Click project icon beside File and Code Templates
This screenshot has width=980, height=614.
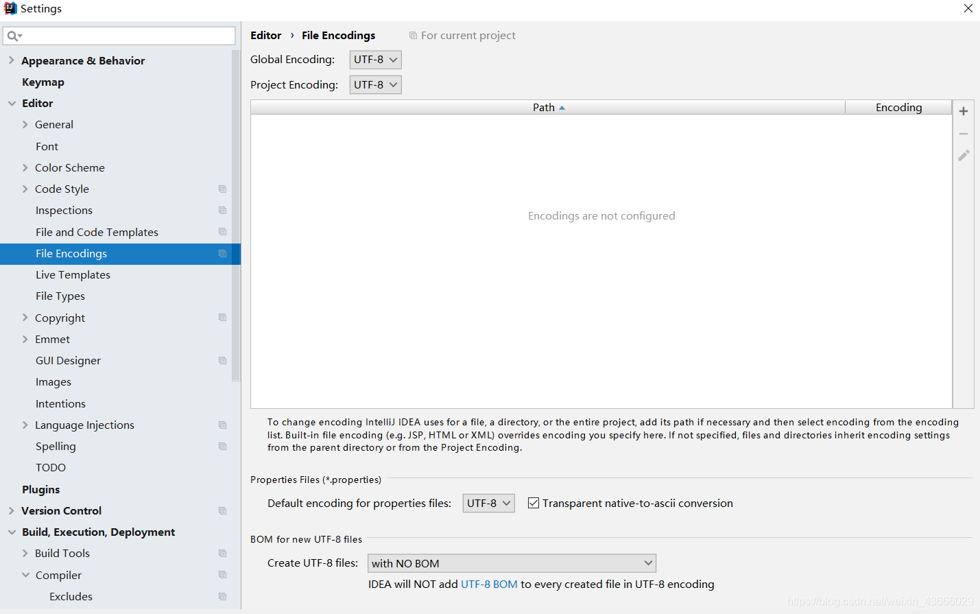click(x=222, y=232)
